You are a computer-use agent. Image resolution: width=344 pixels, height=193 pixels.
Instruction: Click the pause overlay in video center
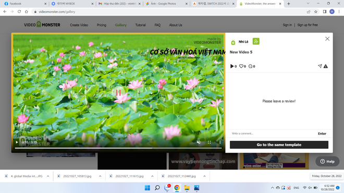118,93
